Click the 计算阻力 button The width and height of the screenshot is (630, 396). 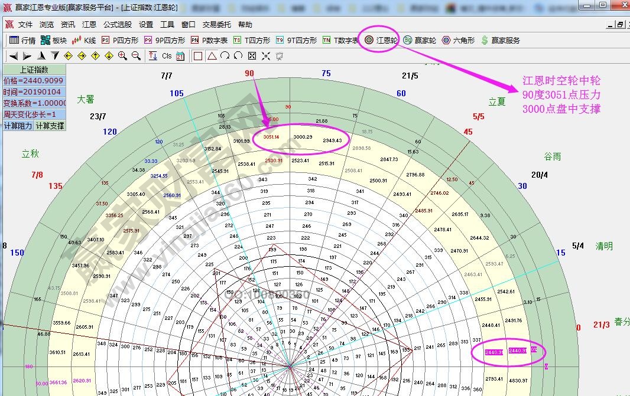tap(18, 125)
